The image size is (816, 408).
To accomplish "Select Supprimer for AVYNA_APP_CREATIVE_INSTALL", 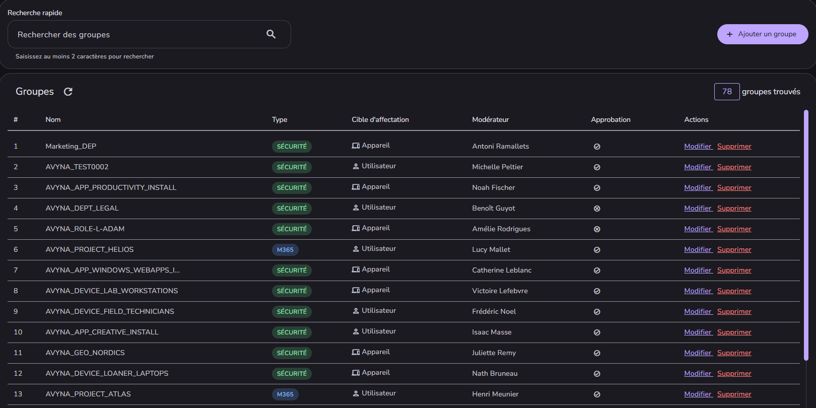I will (x=734, y=332).
